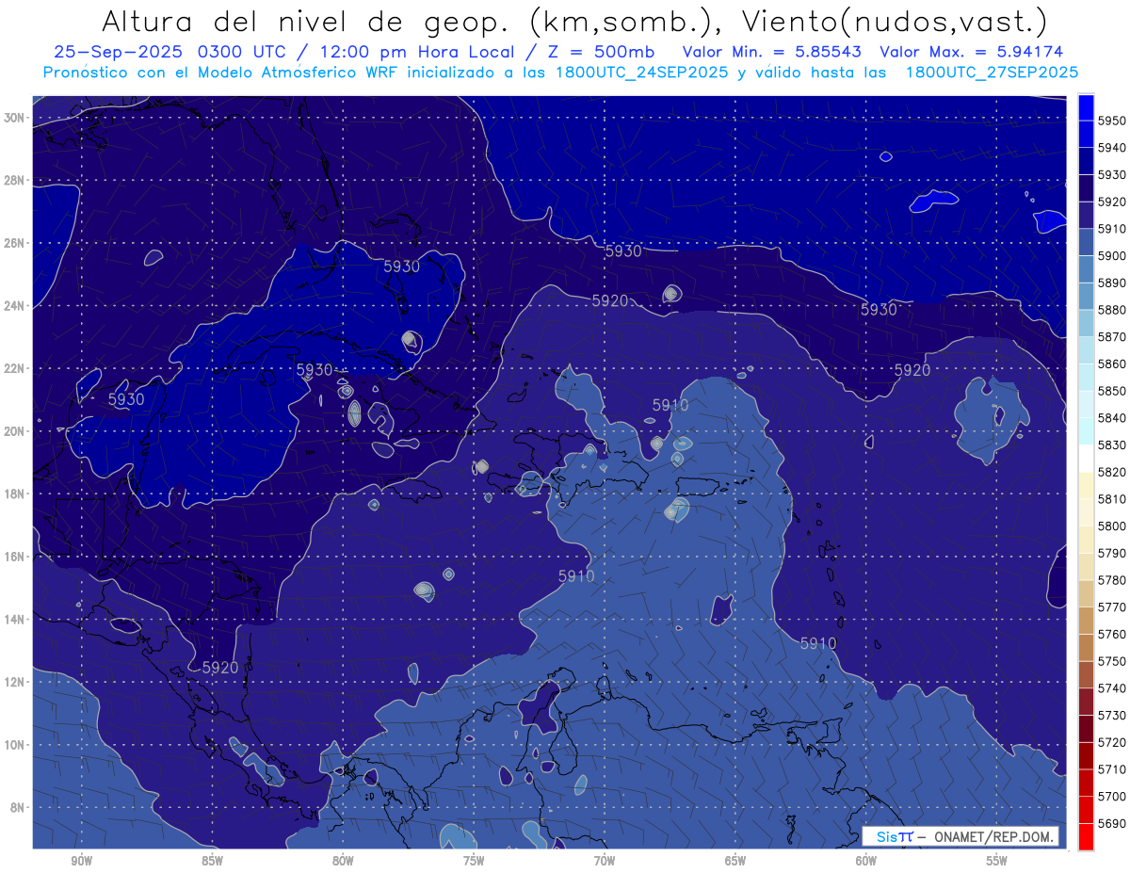This screenshot has height=873, width=1130.
Task: Click the 55W longitude label
Action: pos(997,861)
